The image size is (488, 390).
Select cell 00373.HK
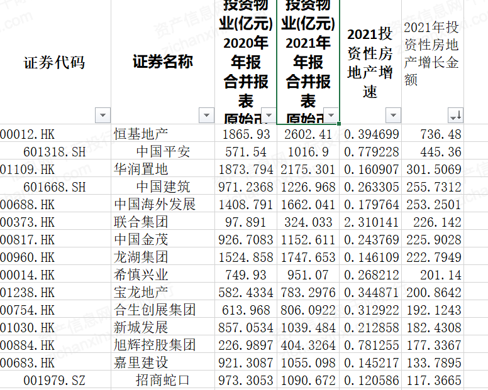(55, 222)
